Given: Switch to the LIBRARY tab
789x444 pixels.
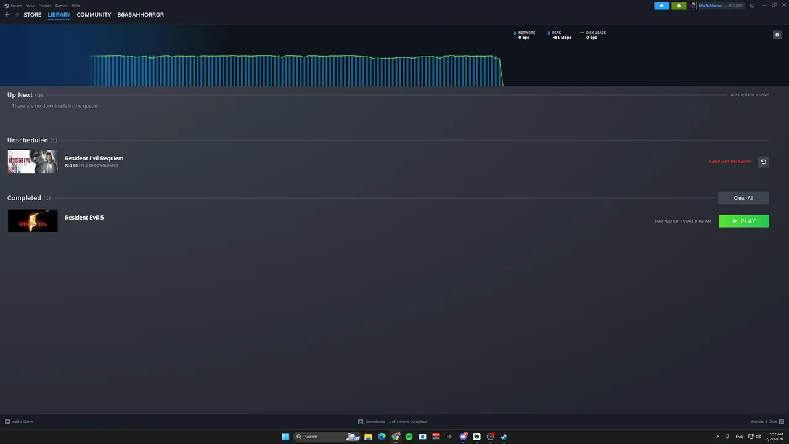Looking at the screenshot, I should (59, 15).
